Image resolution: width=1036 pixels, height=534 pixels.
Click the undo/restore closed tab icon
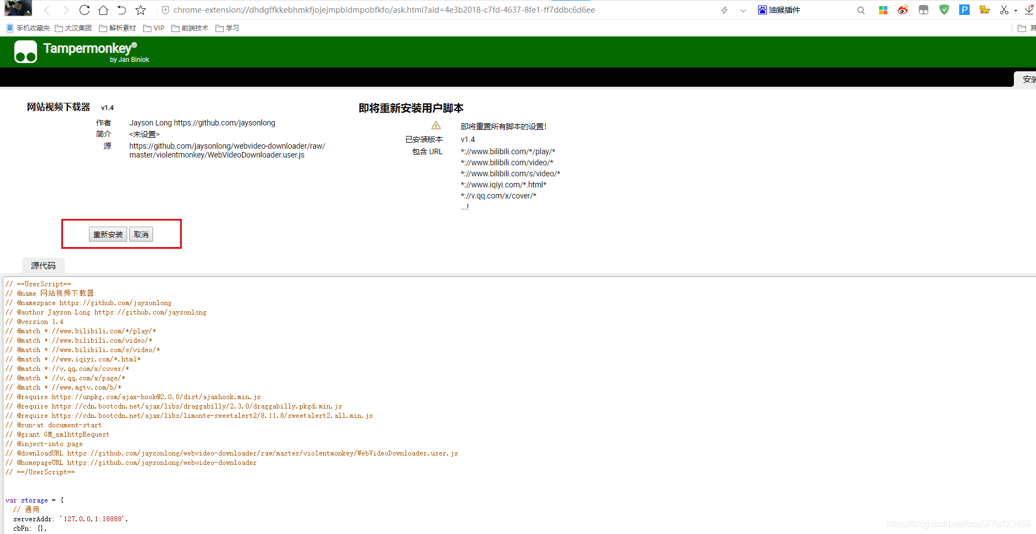tap(122, 10)
